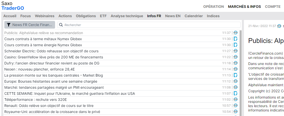Switch to the Infos FR tab
This screenshot has height=116, width=284.
(x=154, y=16)
